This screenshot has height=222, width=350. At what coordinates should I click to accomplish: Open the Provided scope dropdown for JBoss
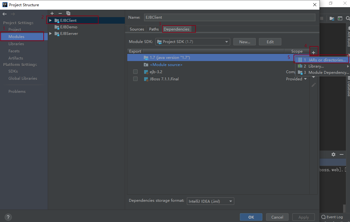[296, 79]
